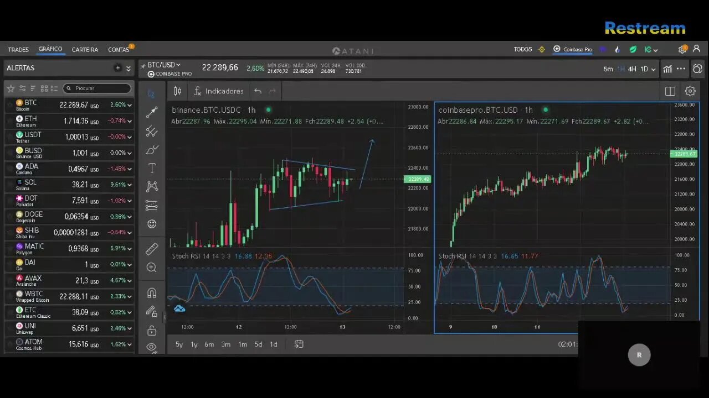Open the chart stats bars icon
This screenshot has height=398, width=709.
667,69
